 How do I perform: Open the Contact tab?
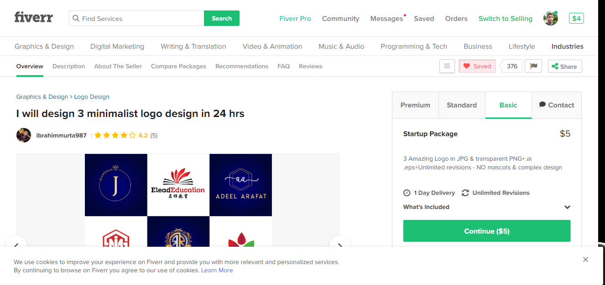click(556, 105)
